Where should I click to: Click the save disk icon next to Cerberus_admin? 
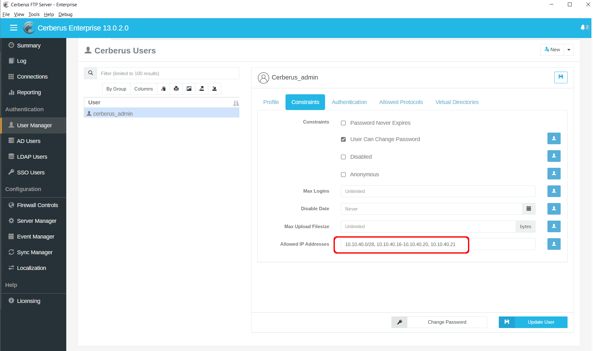coord(561,77)
